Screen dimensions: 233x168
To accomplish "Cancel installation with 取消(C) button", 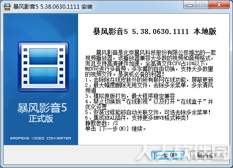I will tap(207, 155).
